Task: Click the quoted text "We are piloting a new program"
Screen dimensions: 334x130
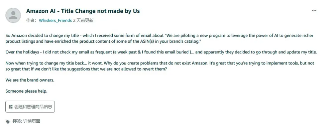Action: [195, 35]
